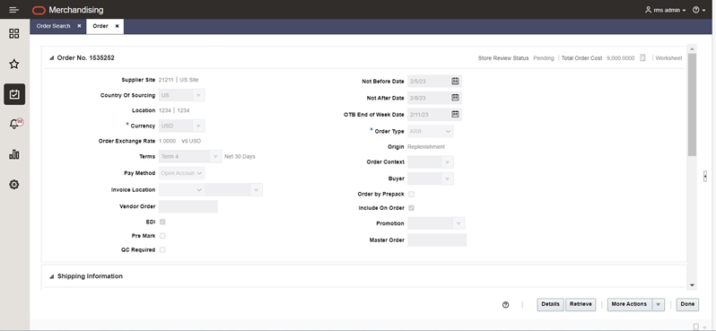Close the Order Search tab
716x331 pixels.
click(x=79, y=26)
